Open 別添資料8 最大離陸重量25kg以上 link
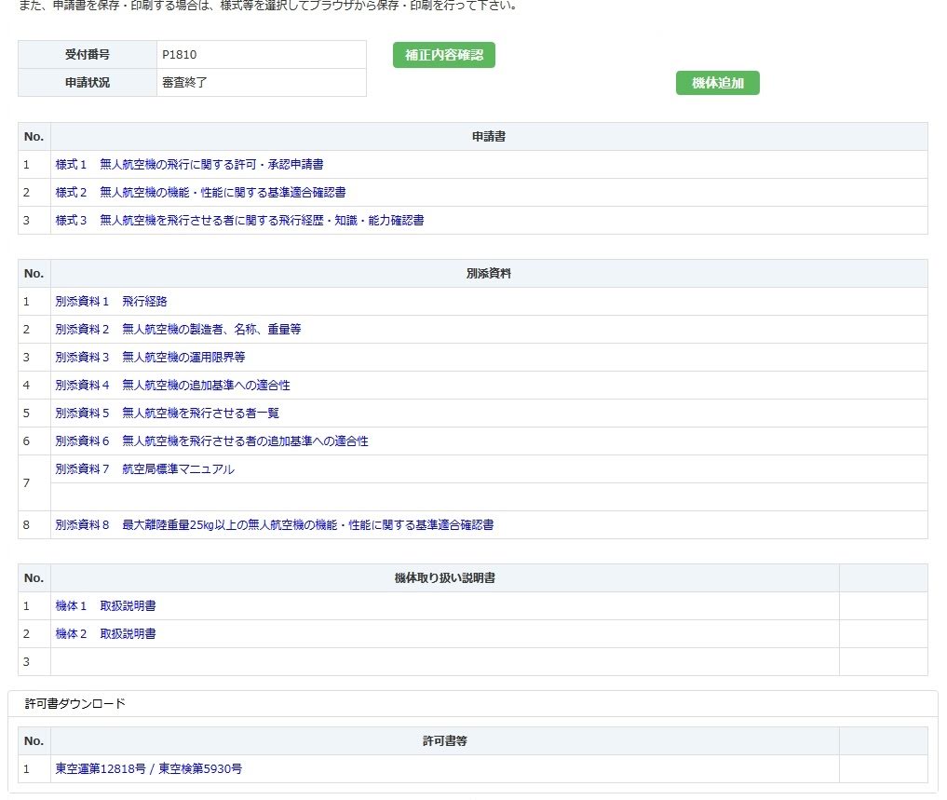947x800 pixels. [274, 525]
